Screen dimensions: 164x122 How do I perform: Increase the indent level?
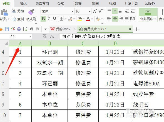click(133, 11)
